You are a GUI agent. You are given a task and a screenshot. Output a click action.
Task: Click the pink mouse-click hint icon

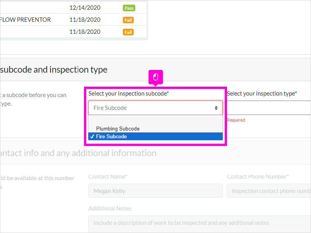point(156,77)
